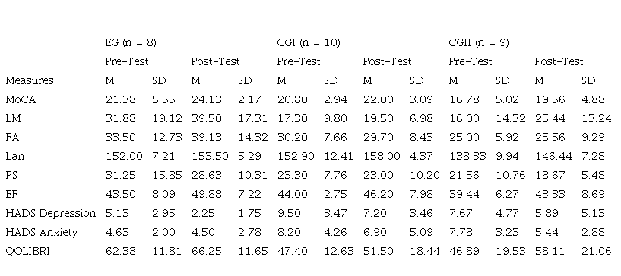This screenshot has height=276, width=621.
Task: Click the CGI (n = 10) group header
Action: tap(309, 42)
